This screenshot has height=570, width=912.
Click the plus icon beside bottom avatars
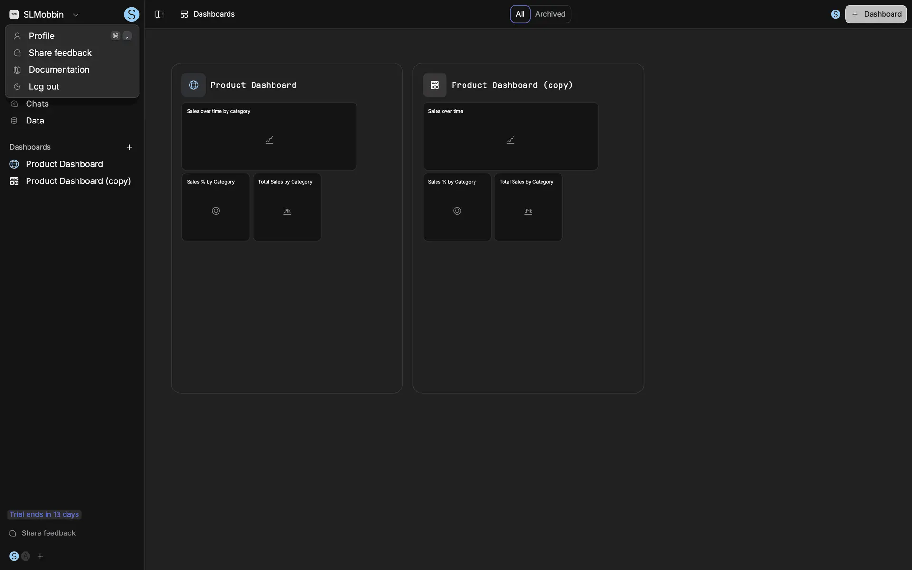tap(40, 556)
